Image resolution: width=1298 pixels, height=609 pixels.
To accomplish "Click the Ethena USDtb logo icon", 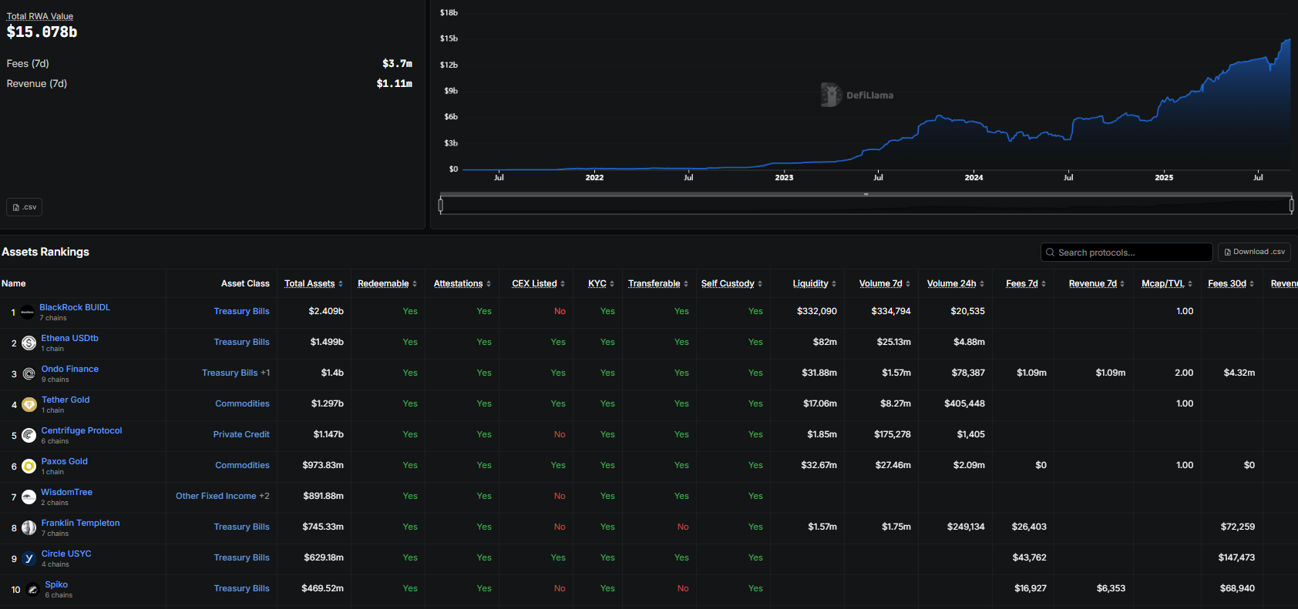I will (x=29, y=343).
